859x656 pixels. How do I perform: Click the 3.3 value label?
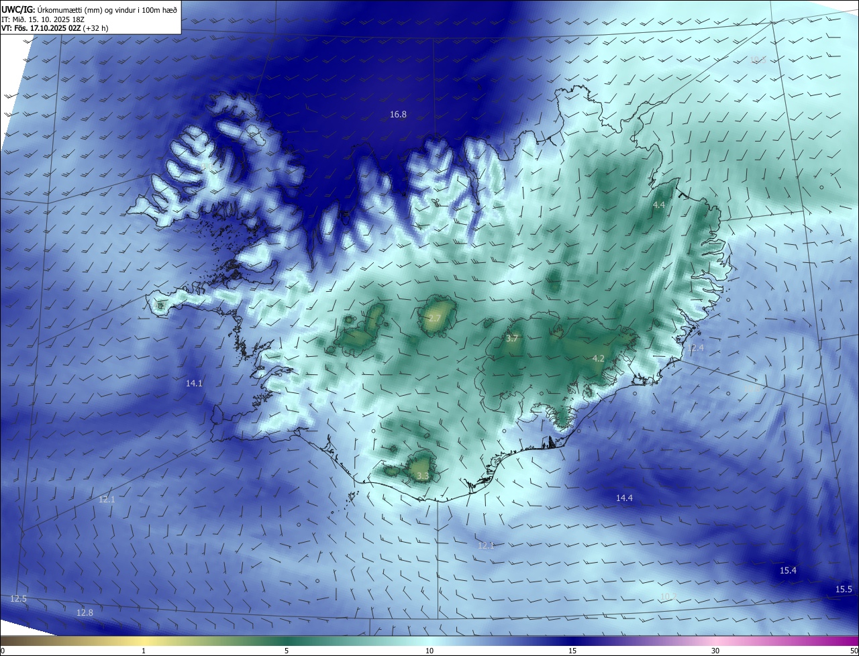pyautogui.click(x=422, y=476)
